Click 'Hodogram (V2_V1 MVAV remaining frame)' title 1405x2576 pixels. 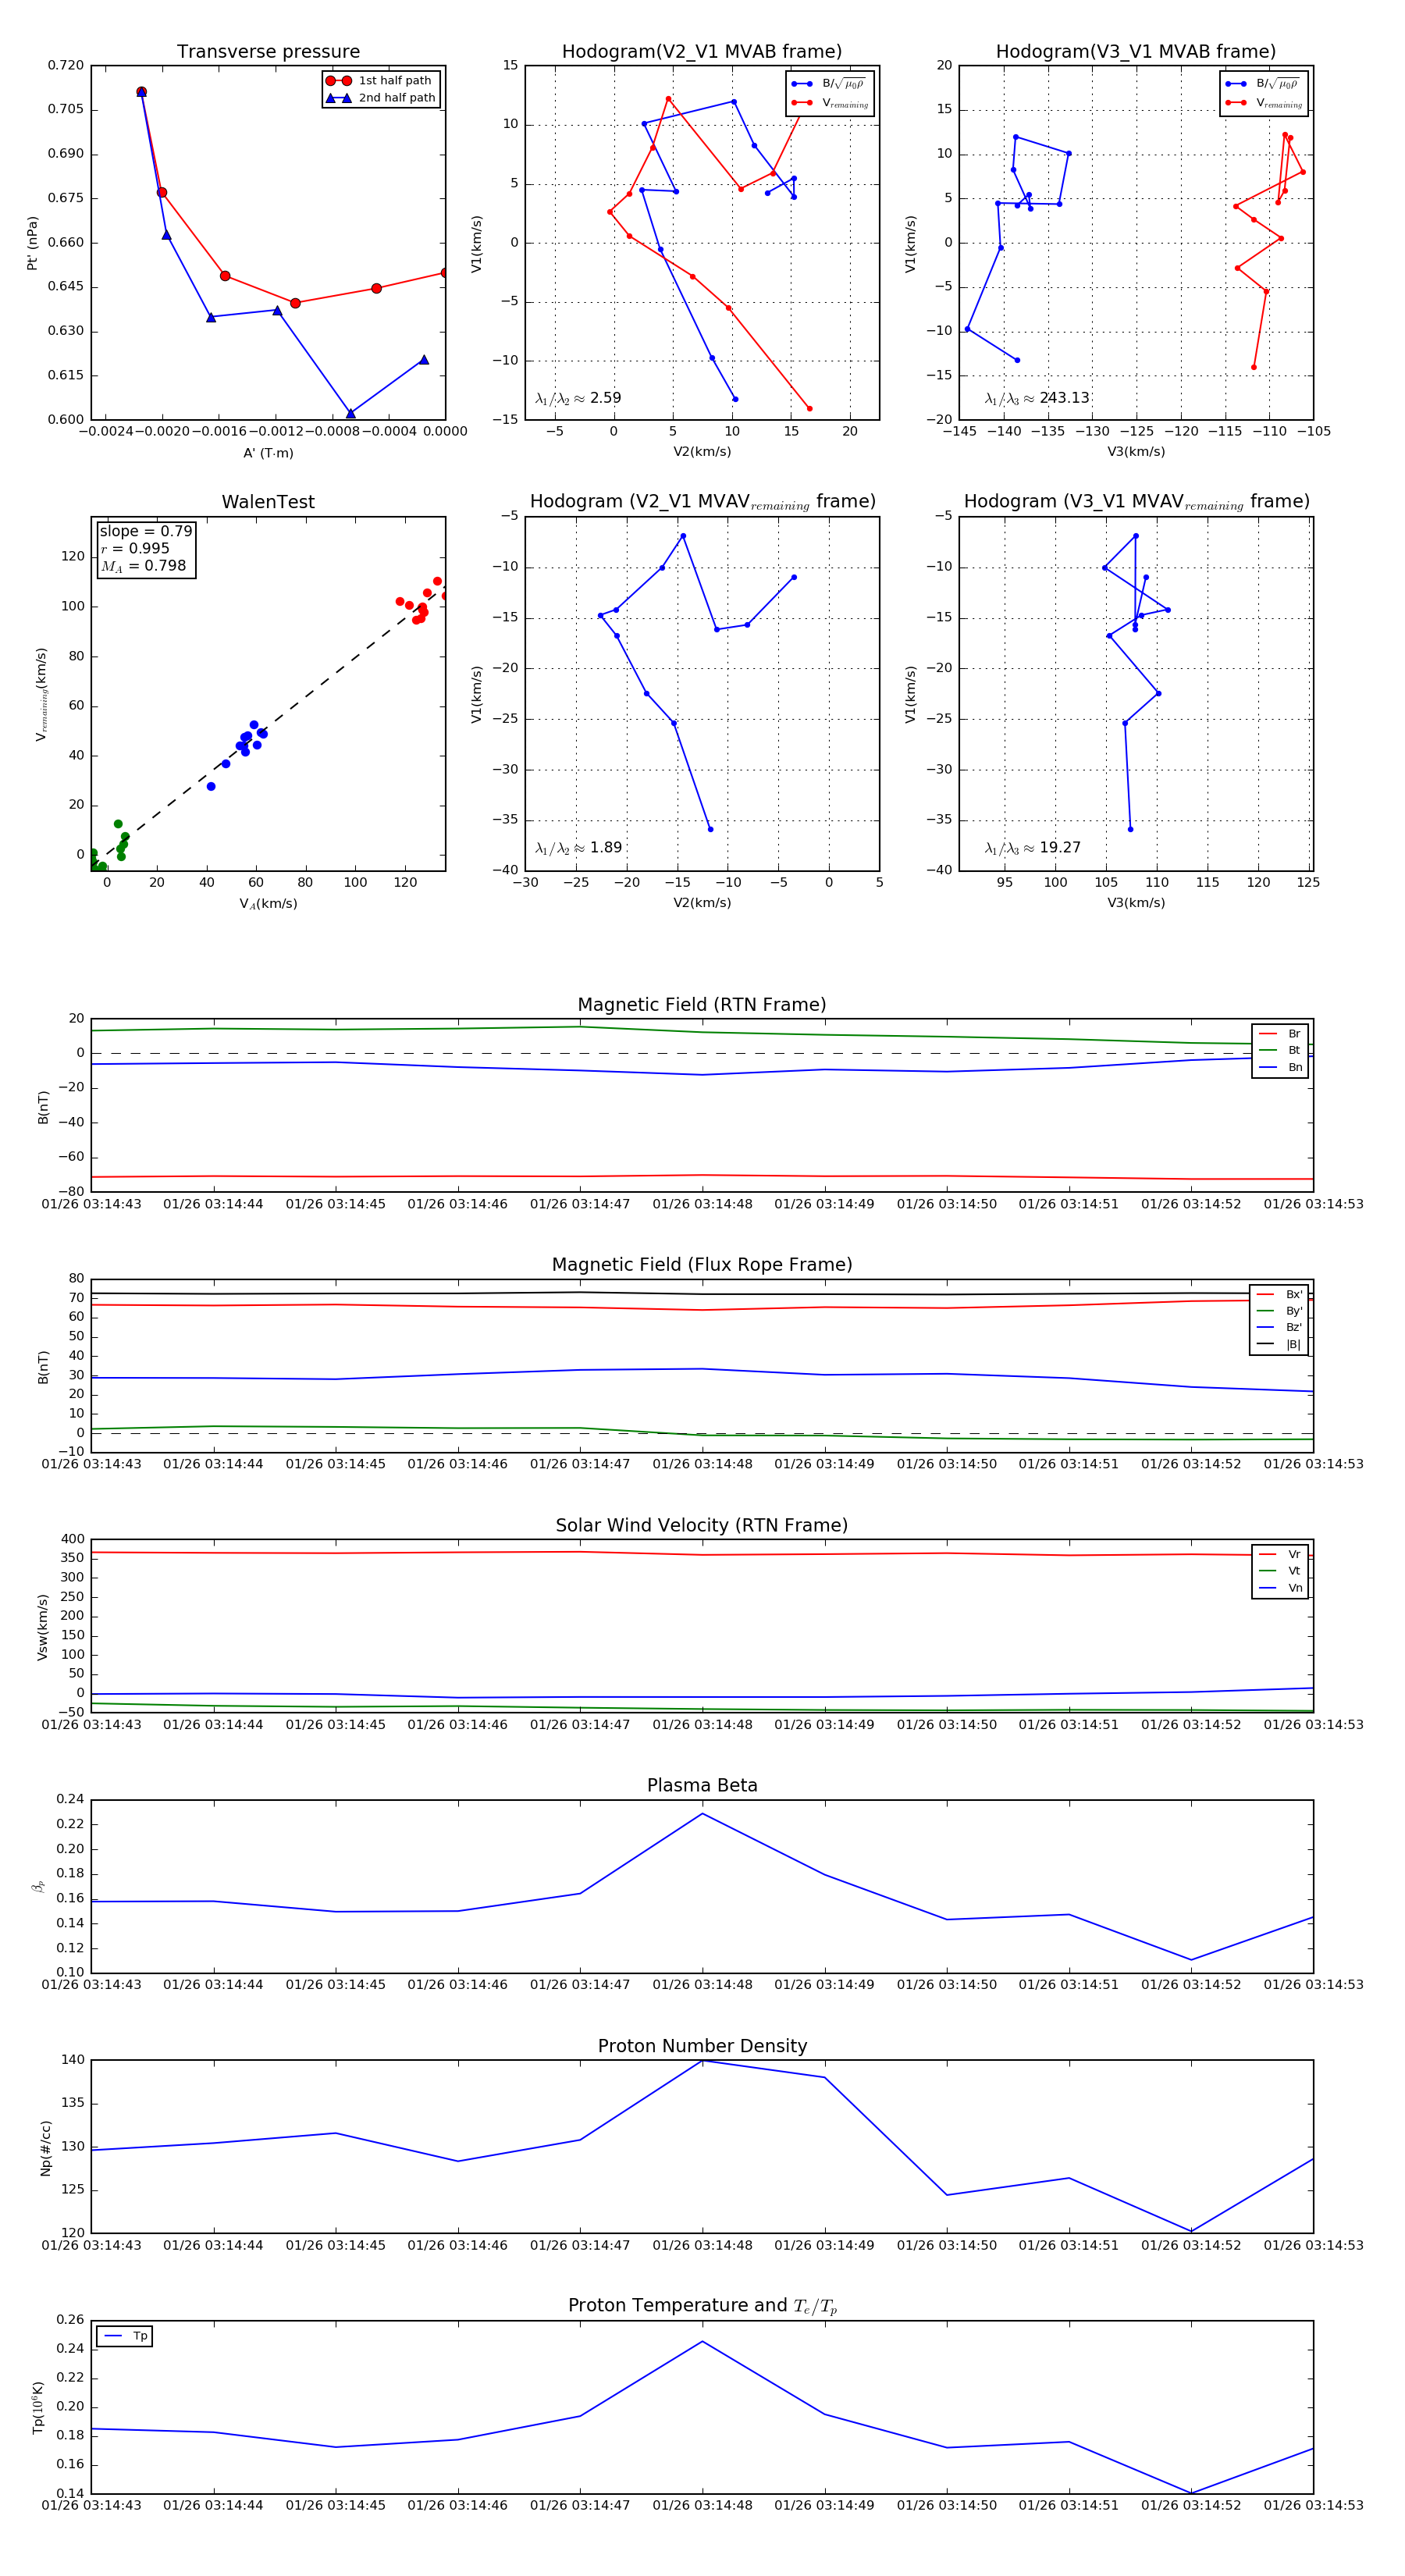702,502
